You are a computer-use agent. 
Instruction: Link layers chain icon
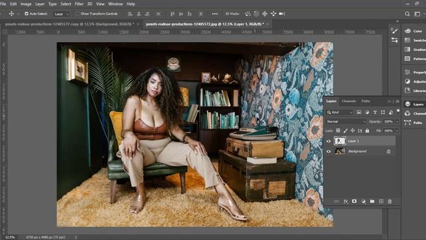pos(337,201)
